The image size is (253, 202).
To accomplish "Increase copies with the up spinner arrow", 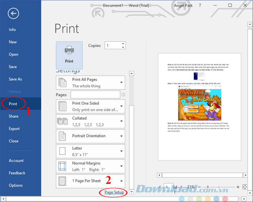I will pyautogui.click(x=123, y=44).
